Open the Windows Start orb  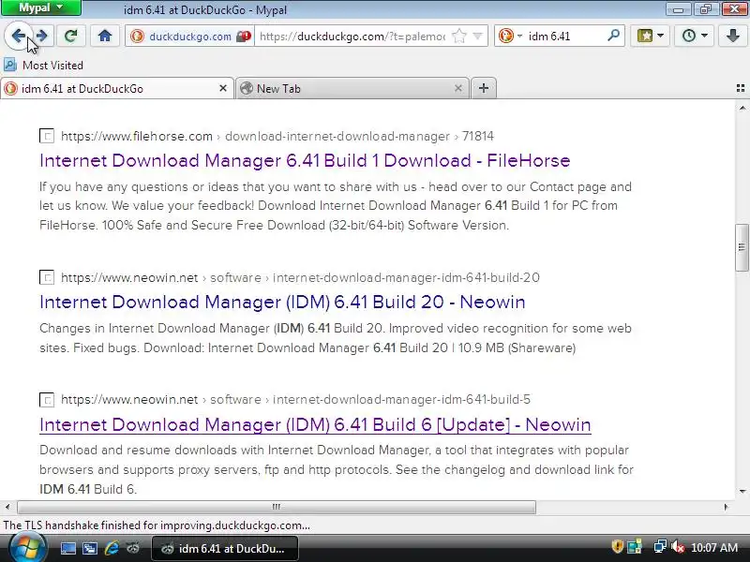coord(28,548)
